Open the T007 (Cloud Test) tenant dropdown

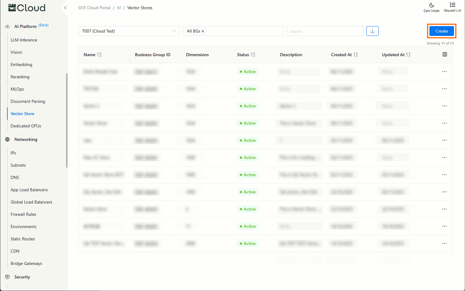(129, 31)
